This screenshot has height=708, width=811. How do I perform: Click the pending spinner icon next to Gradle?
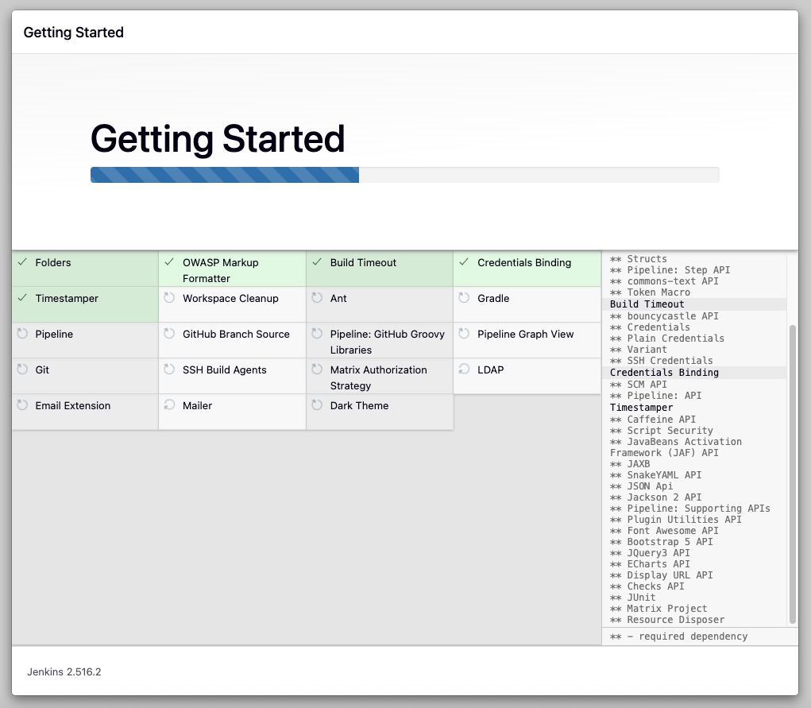tap(464, 298)
